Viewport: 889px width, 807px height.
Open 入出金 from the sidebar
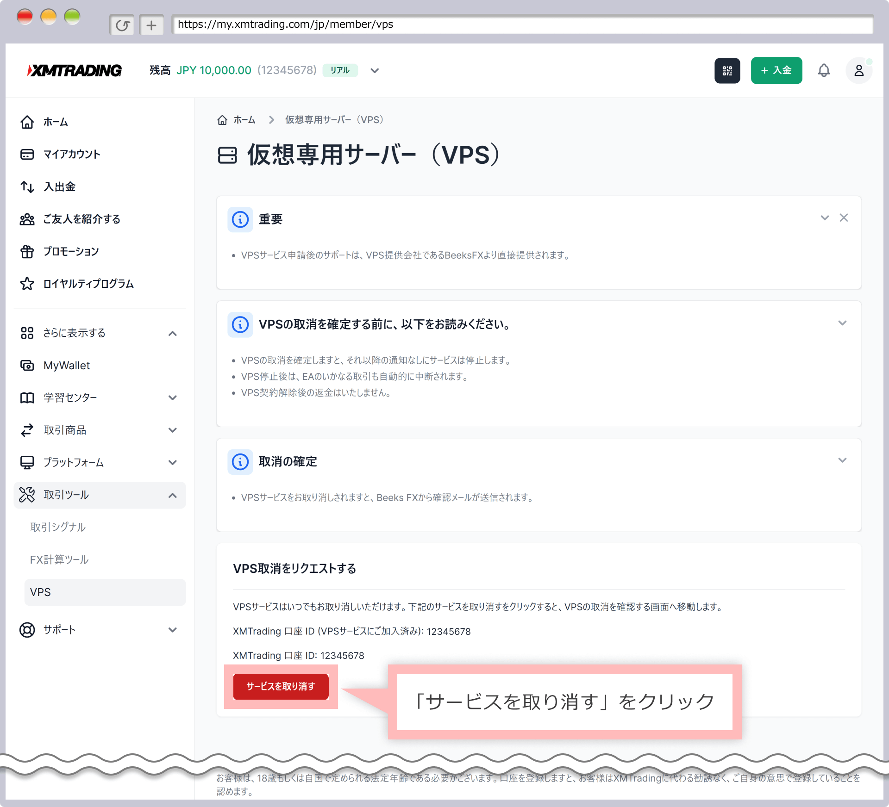point(58,186)
